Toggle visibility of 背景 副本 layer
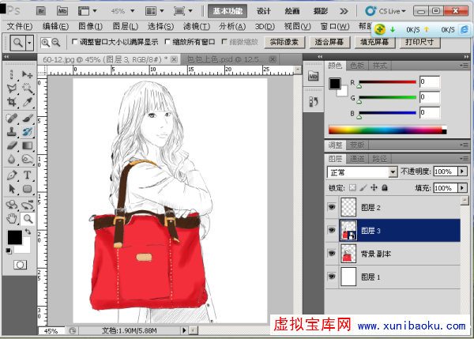Image resolution: width=474 pixels, height=339 pixels. tap(331, 254)
